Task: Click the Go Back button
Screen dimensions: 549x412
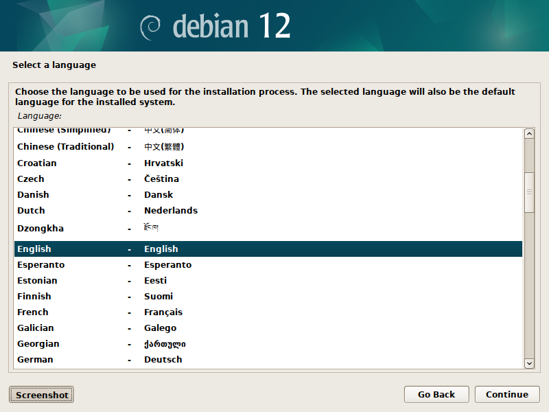Action: pos(436,394)
